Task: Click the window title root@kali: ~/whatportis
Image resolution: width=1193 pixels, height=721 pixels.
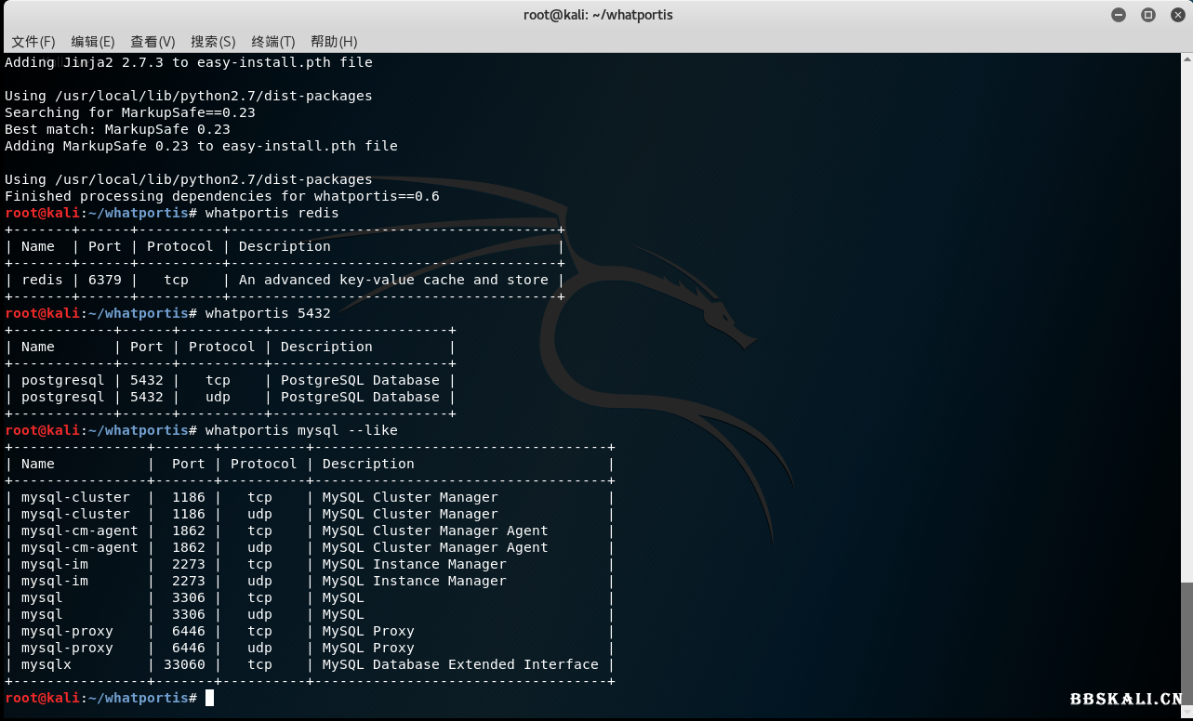Action: pyautogui.click(x=595, y=15)
